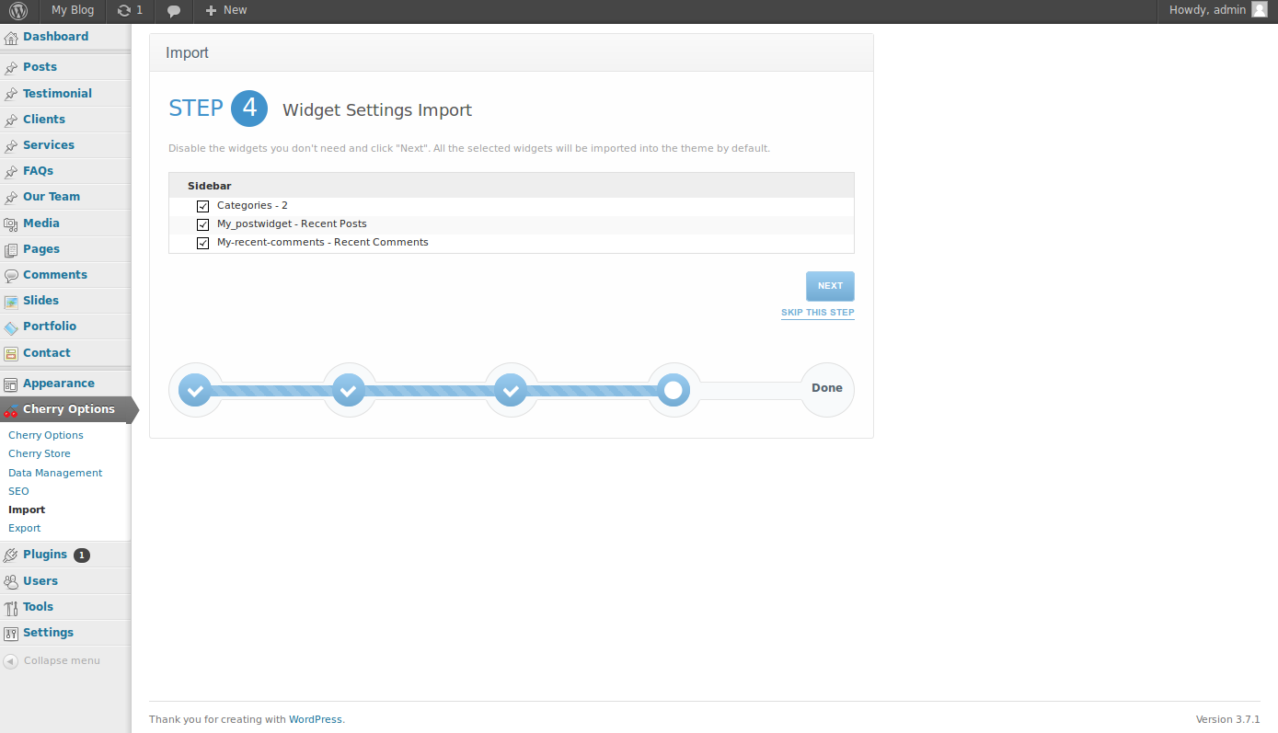Open the Media menu label
Viewport: 1278px width, 733px height.
coord(41,223)
